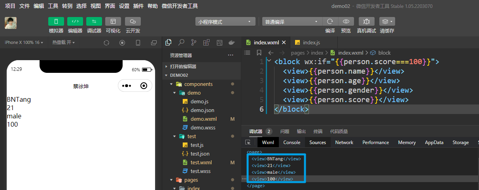
Task: Click the layout panel icon in sidebar
Action: pos(219,42)
